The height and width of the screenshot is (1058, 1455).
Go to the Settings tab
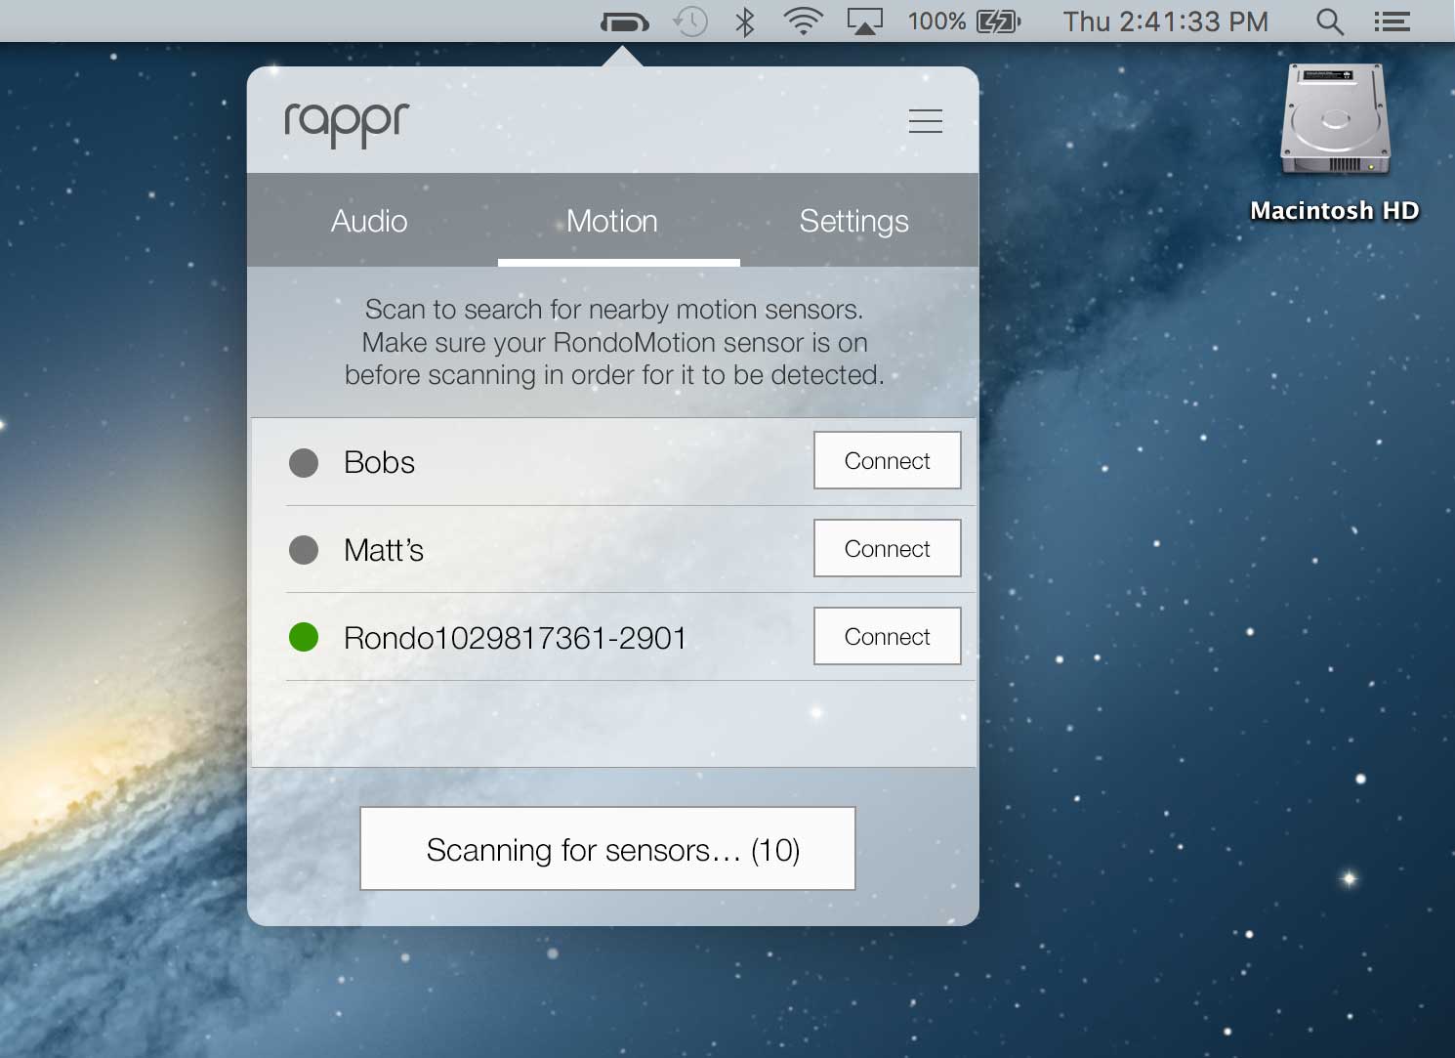(853, 222)
